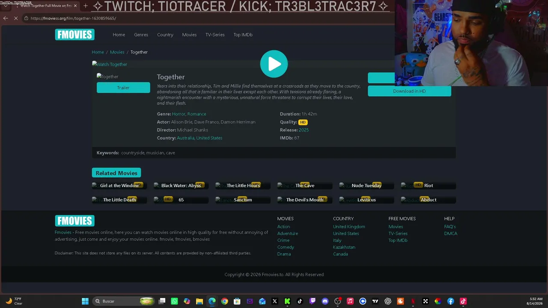
Task: Open related movie Riot
Action: 429,186
